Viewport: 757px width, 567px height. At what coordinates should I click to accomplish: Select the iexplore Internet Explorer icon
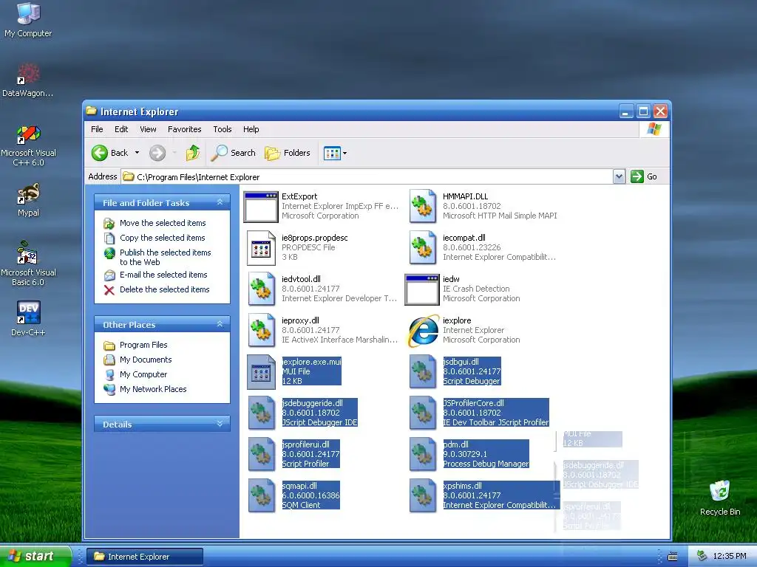[423, 331]
